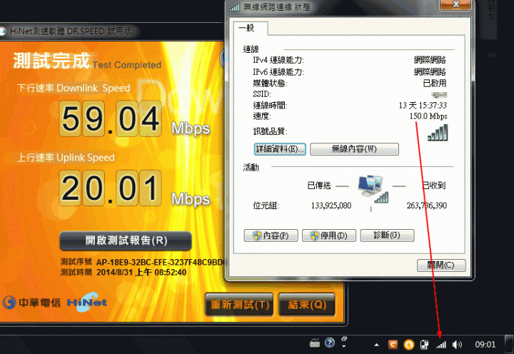Click the 內容(P) properties button
Viewport: 514px width, 354px height.
point(271,236)
